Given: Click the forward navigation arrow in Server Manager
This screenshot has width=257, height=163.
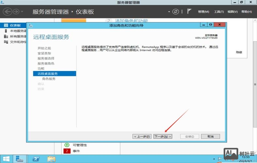Looking at the screenshot, I should [16, 12].
